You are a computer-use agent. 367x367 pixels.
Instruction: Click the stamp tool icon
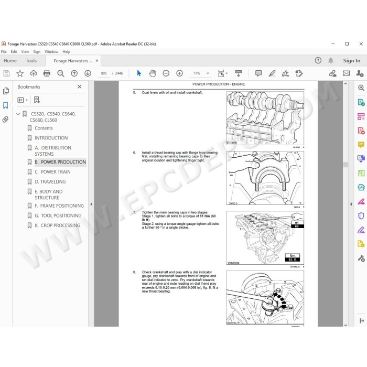point(299,73)
